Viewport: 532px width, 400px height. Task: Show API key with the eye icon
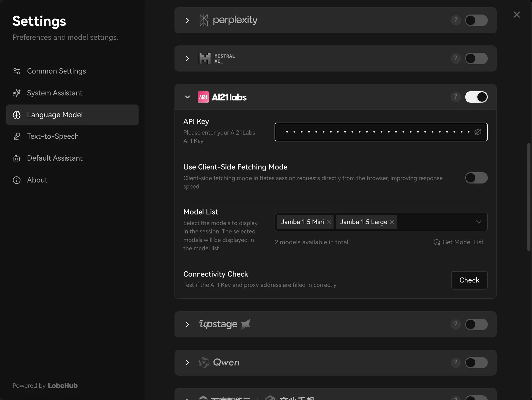478,132
